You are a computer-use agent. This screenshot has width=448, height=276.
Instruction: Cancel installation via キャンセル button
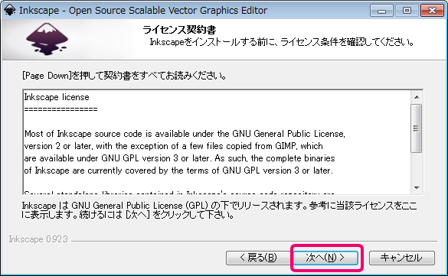(x=402, y=258)
